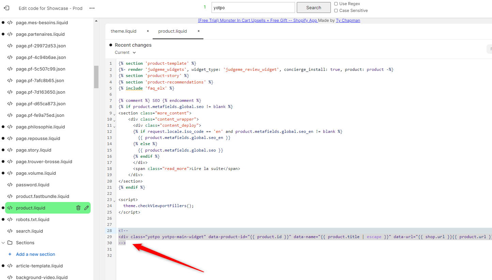This screenshot has width=492, height=280.
Task: Select the product.liquid tab
Action: 172,31
